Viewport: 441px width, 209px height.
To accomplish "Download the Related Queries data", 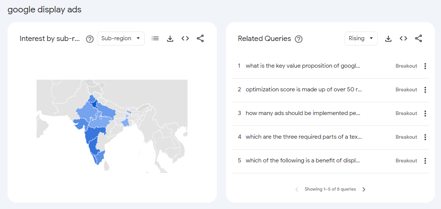I will [388, 38].
